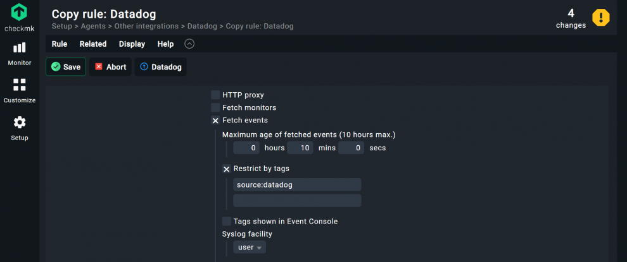The height and width of the screenshot is (262, 627).
Task: Click the Monitor sidebar label
Action: tap(19, 63)
